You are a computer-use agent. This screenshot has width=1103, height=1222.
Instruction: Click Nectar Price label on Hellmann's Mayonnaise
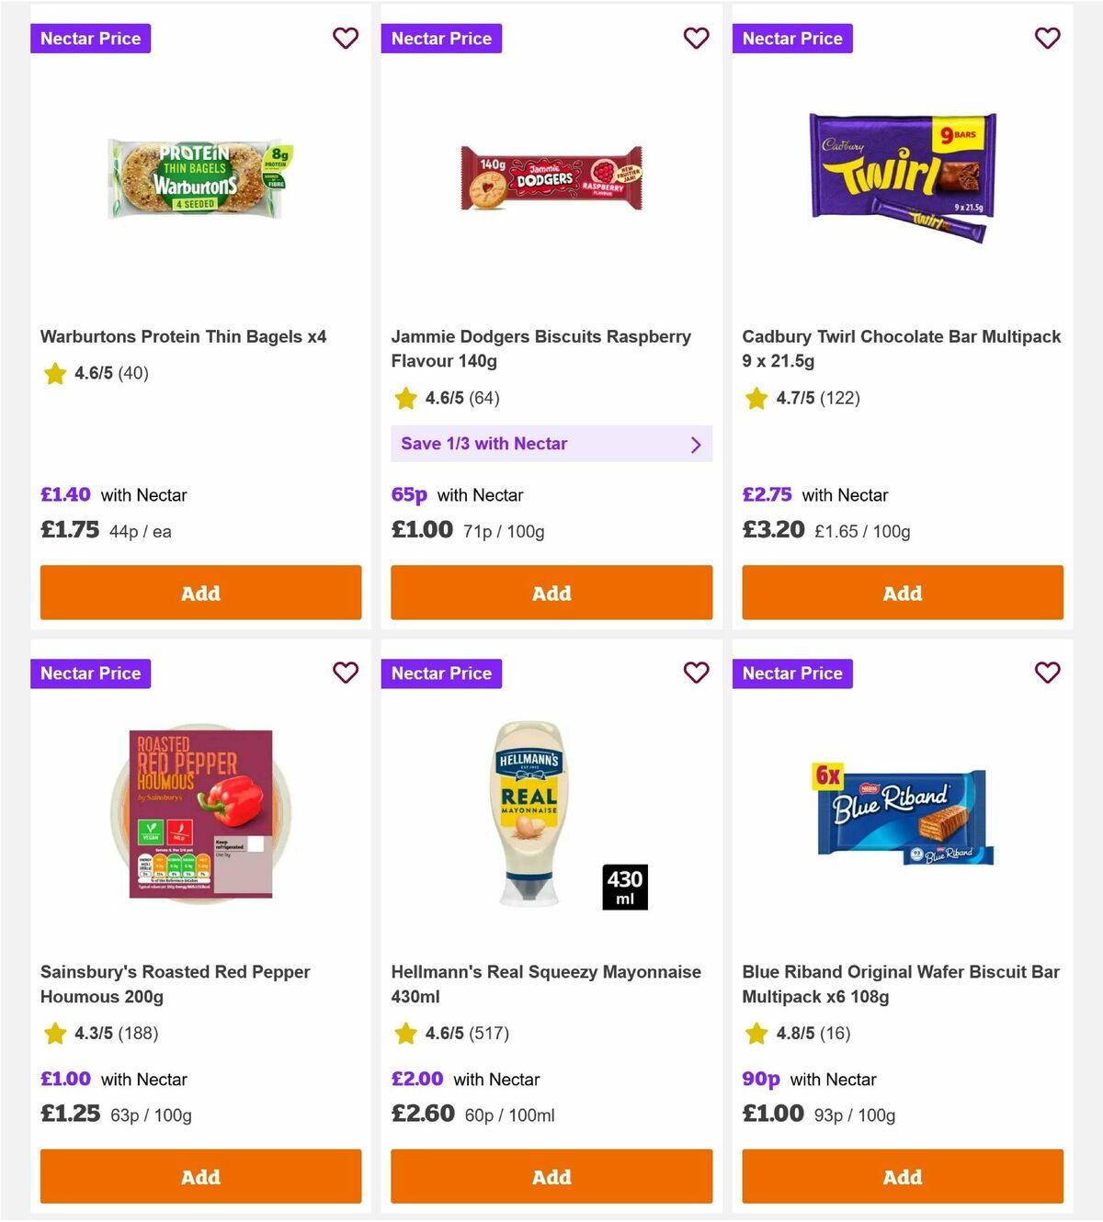(441, 673)
